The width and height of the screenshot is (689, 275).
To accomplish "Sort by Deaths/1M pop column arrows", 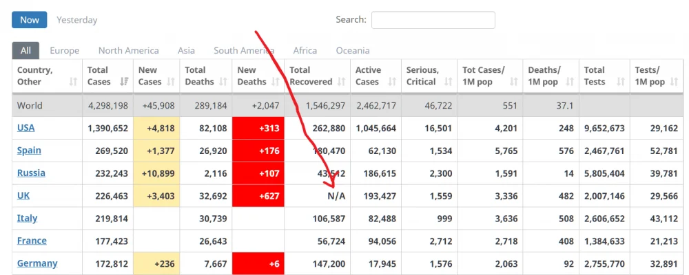I will (570, 82).
